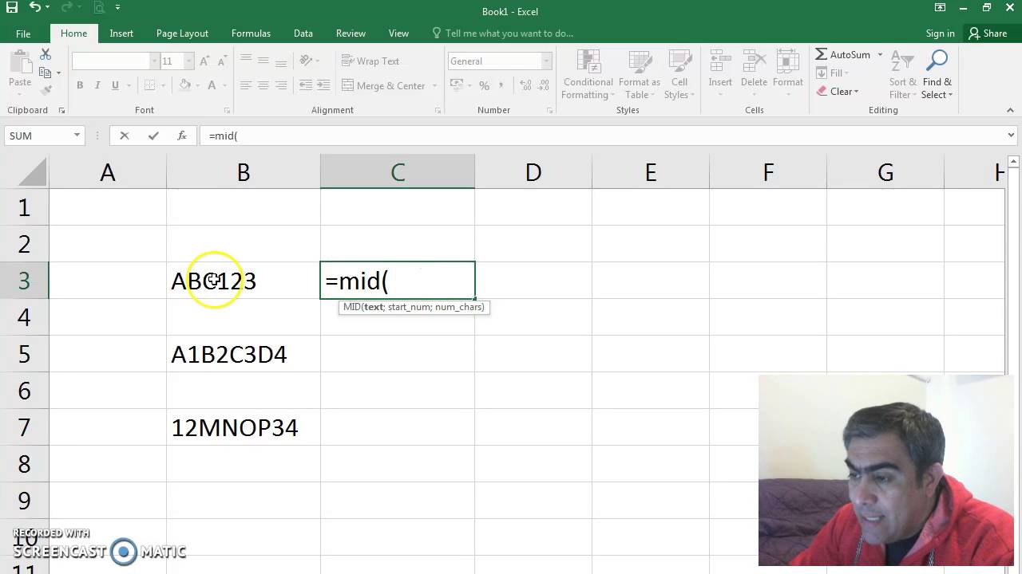Open the AutoSum dropdown arrow
The image size is (1022, 574).
[881, 54]
